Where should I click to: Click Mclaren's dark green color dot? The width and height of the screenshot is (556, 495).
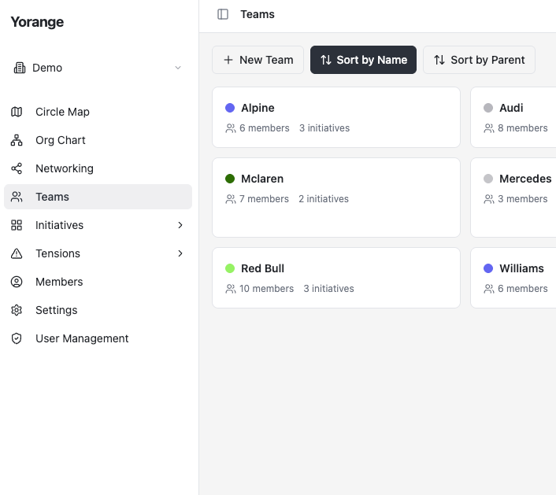pos(230,179)
